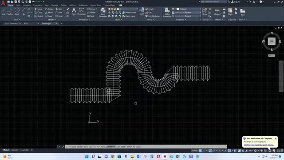
Task: Click the Group tool
Action: click(x=205, y=12)
